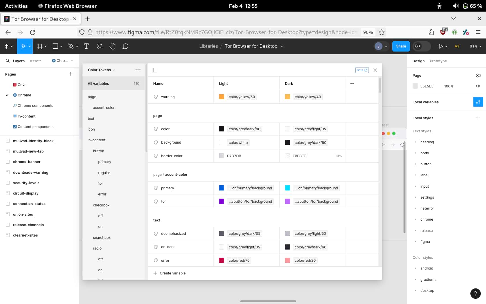Screen dimensions: 486x304
Task: Collapse the pages list chevron
Action: (x=72, y=61)
